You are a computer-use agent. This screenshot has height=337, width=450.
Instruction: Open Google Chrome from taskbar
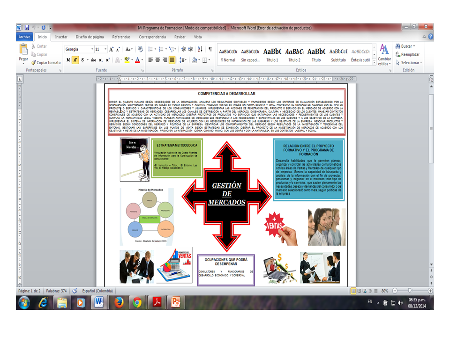pos(137,303)
